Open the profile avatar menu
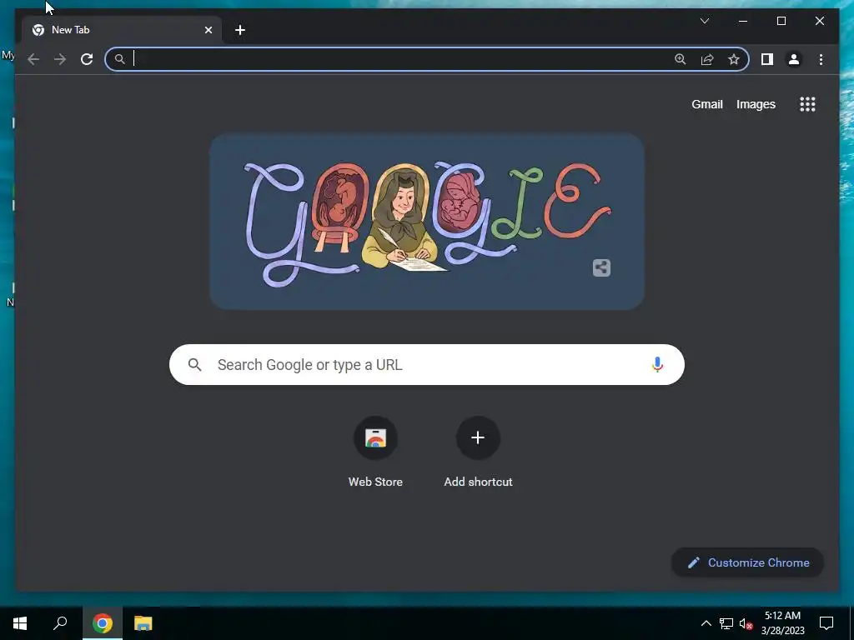Image resolution: width=854 pixels, height=640 pixels. 794,59
